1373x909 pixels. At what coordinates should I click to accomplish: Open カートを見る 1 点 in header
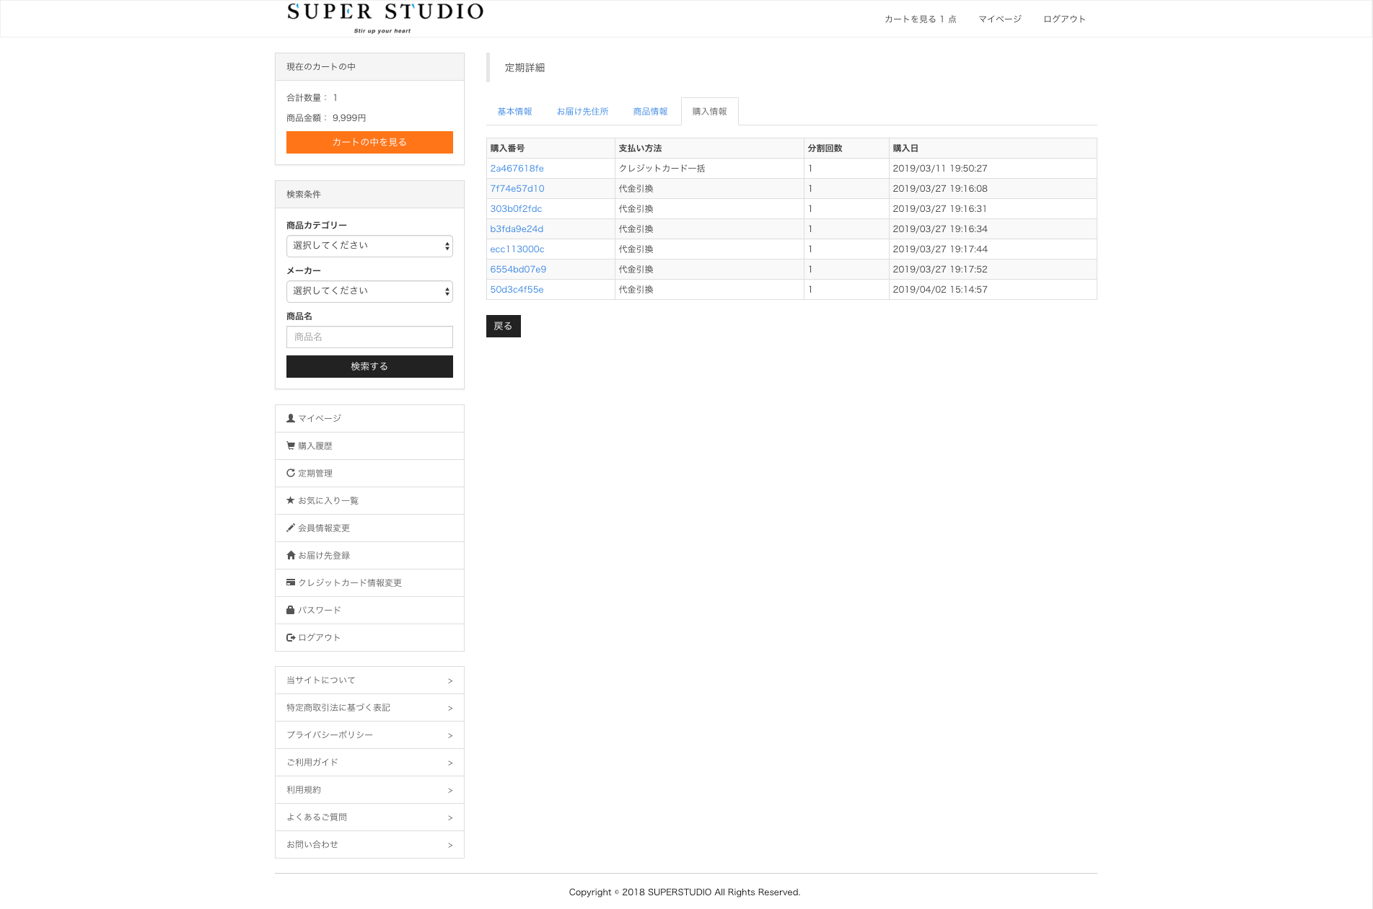[x=920, y=19]
